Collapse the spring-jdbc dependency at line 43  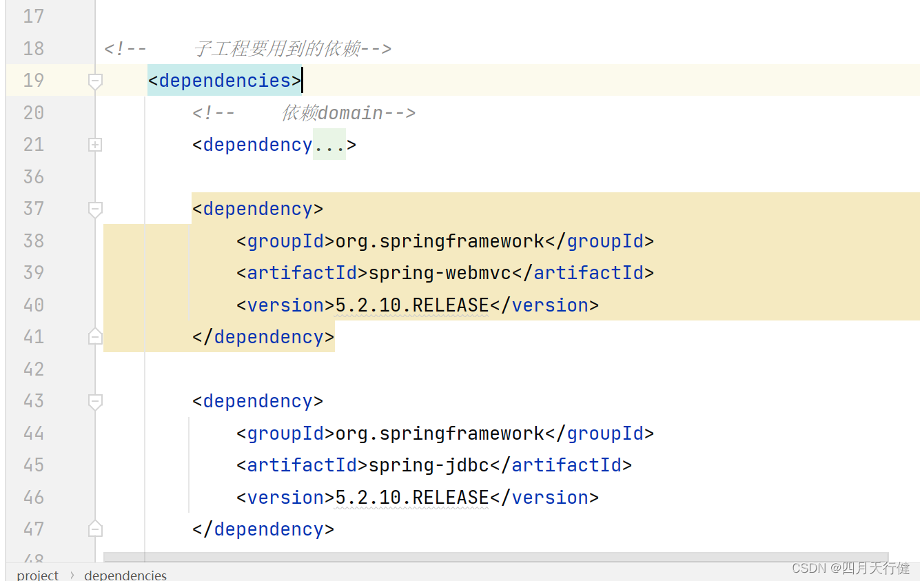pyautogui.click(x=95, y=402)
